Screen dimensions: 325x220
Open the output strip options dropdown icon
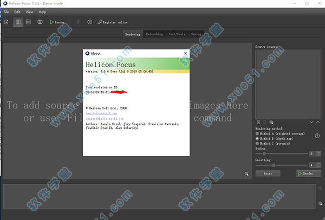click(320, 203)
